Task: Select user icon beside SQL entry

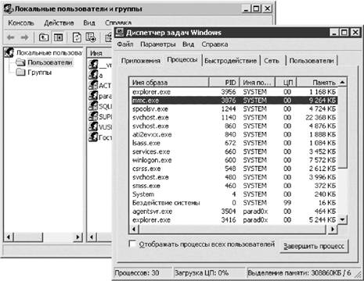Action: pos(93,106)
